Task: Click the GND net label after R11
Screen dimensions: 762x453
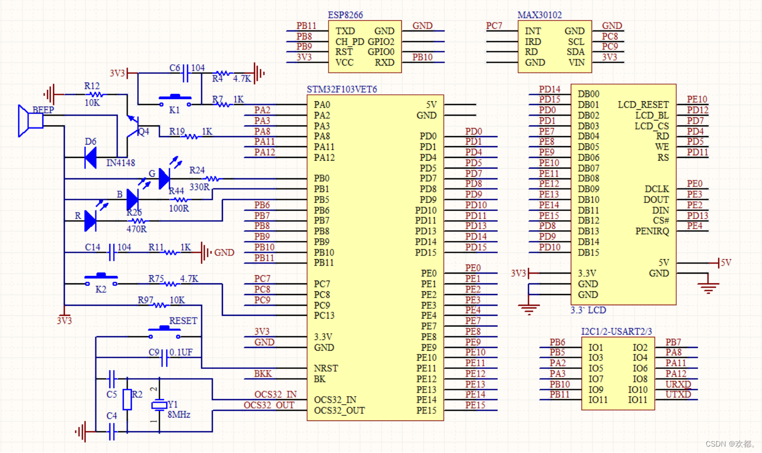Action: click(225, 253)
